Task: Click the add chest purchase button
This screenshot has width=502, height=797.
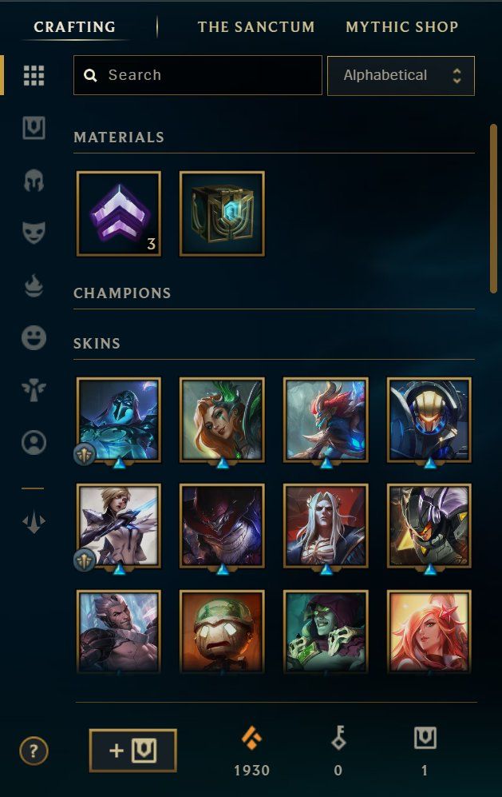Action: pos(133,751)
